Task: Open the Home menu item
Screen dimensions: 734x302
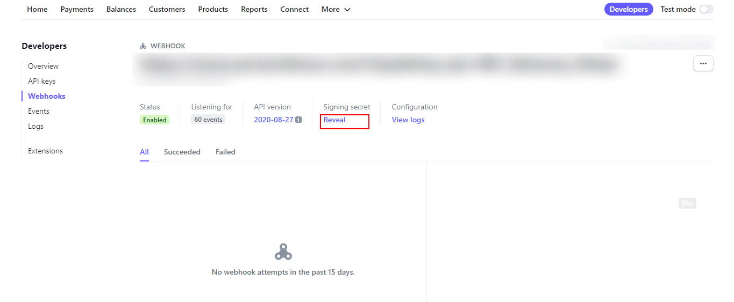Action: coord(37,9)
